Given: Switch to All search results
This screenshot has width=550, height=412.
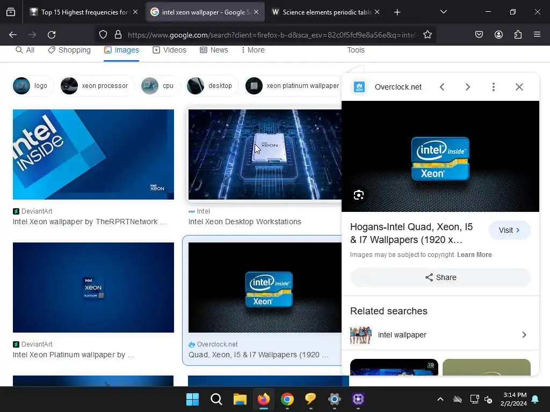Looking at the screenshot, I should pyautogui.click(x=25, y=50).
